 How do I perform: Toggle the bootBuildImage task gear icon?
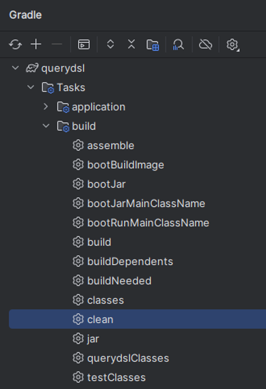(x=78, y=165)
